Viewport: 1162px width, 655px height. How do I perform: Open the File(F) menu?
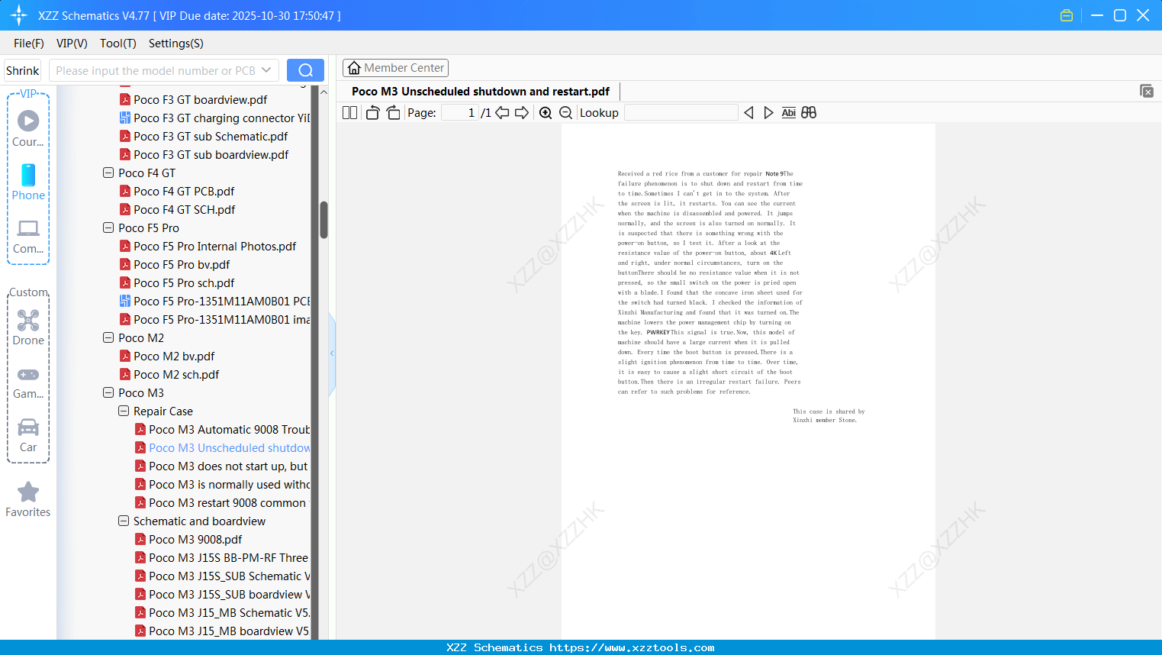pyautogui.click(x=29, y=44)
